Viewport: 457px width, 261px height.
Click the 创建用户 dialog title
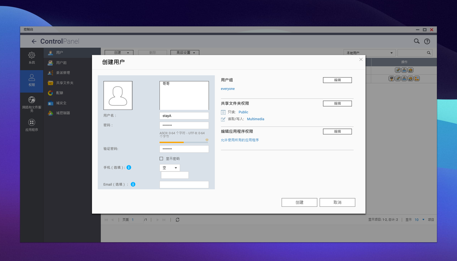click(x=113, y=62)
